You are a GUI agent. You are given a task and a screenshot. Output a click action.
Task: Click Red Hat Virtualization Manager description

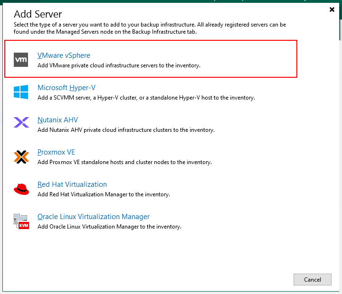click(104, 194)
